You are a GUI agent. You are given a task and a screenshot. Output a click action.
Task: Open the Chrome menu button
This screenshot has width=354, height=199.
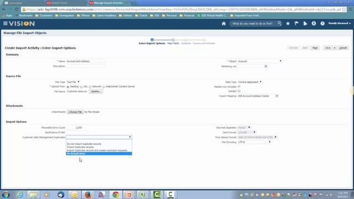350,9
